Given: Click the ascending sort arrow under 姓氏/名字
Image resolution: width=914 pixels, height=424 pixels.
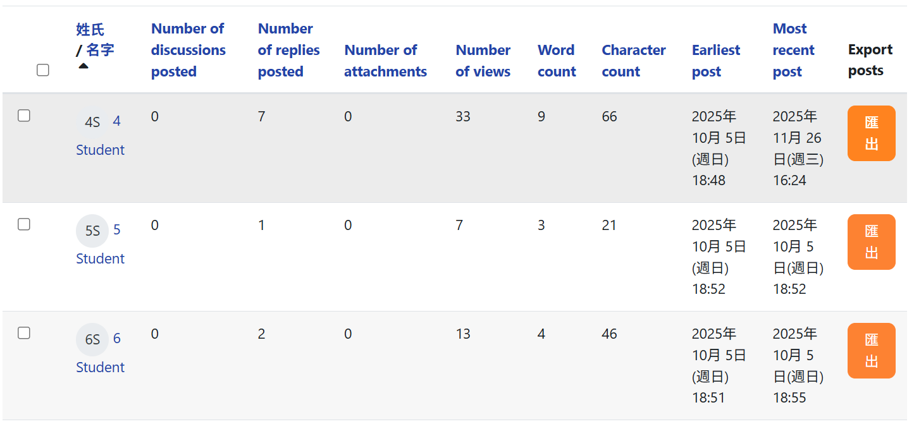Looking at the screenshot, I should (x=83, y=66).
